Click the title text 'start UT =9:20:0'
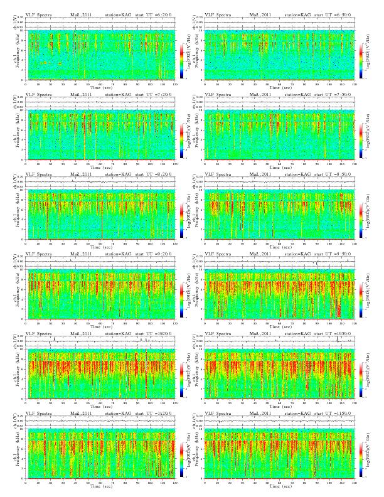This screenshot has width=384, height=497. click(x=153, y=254)
